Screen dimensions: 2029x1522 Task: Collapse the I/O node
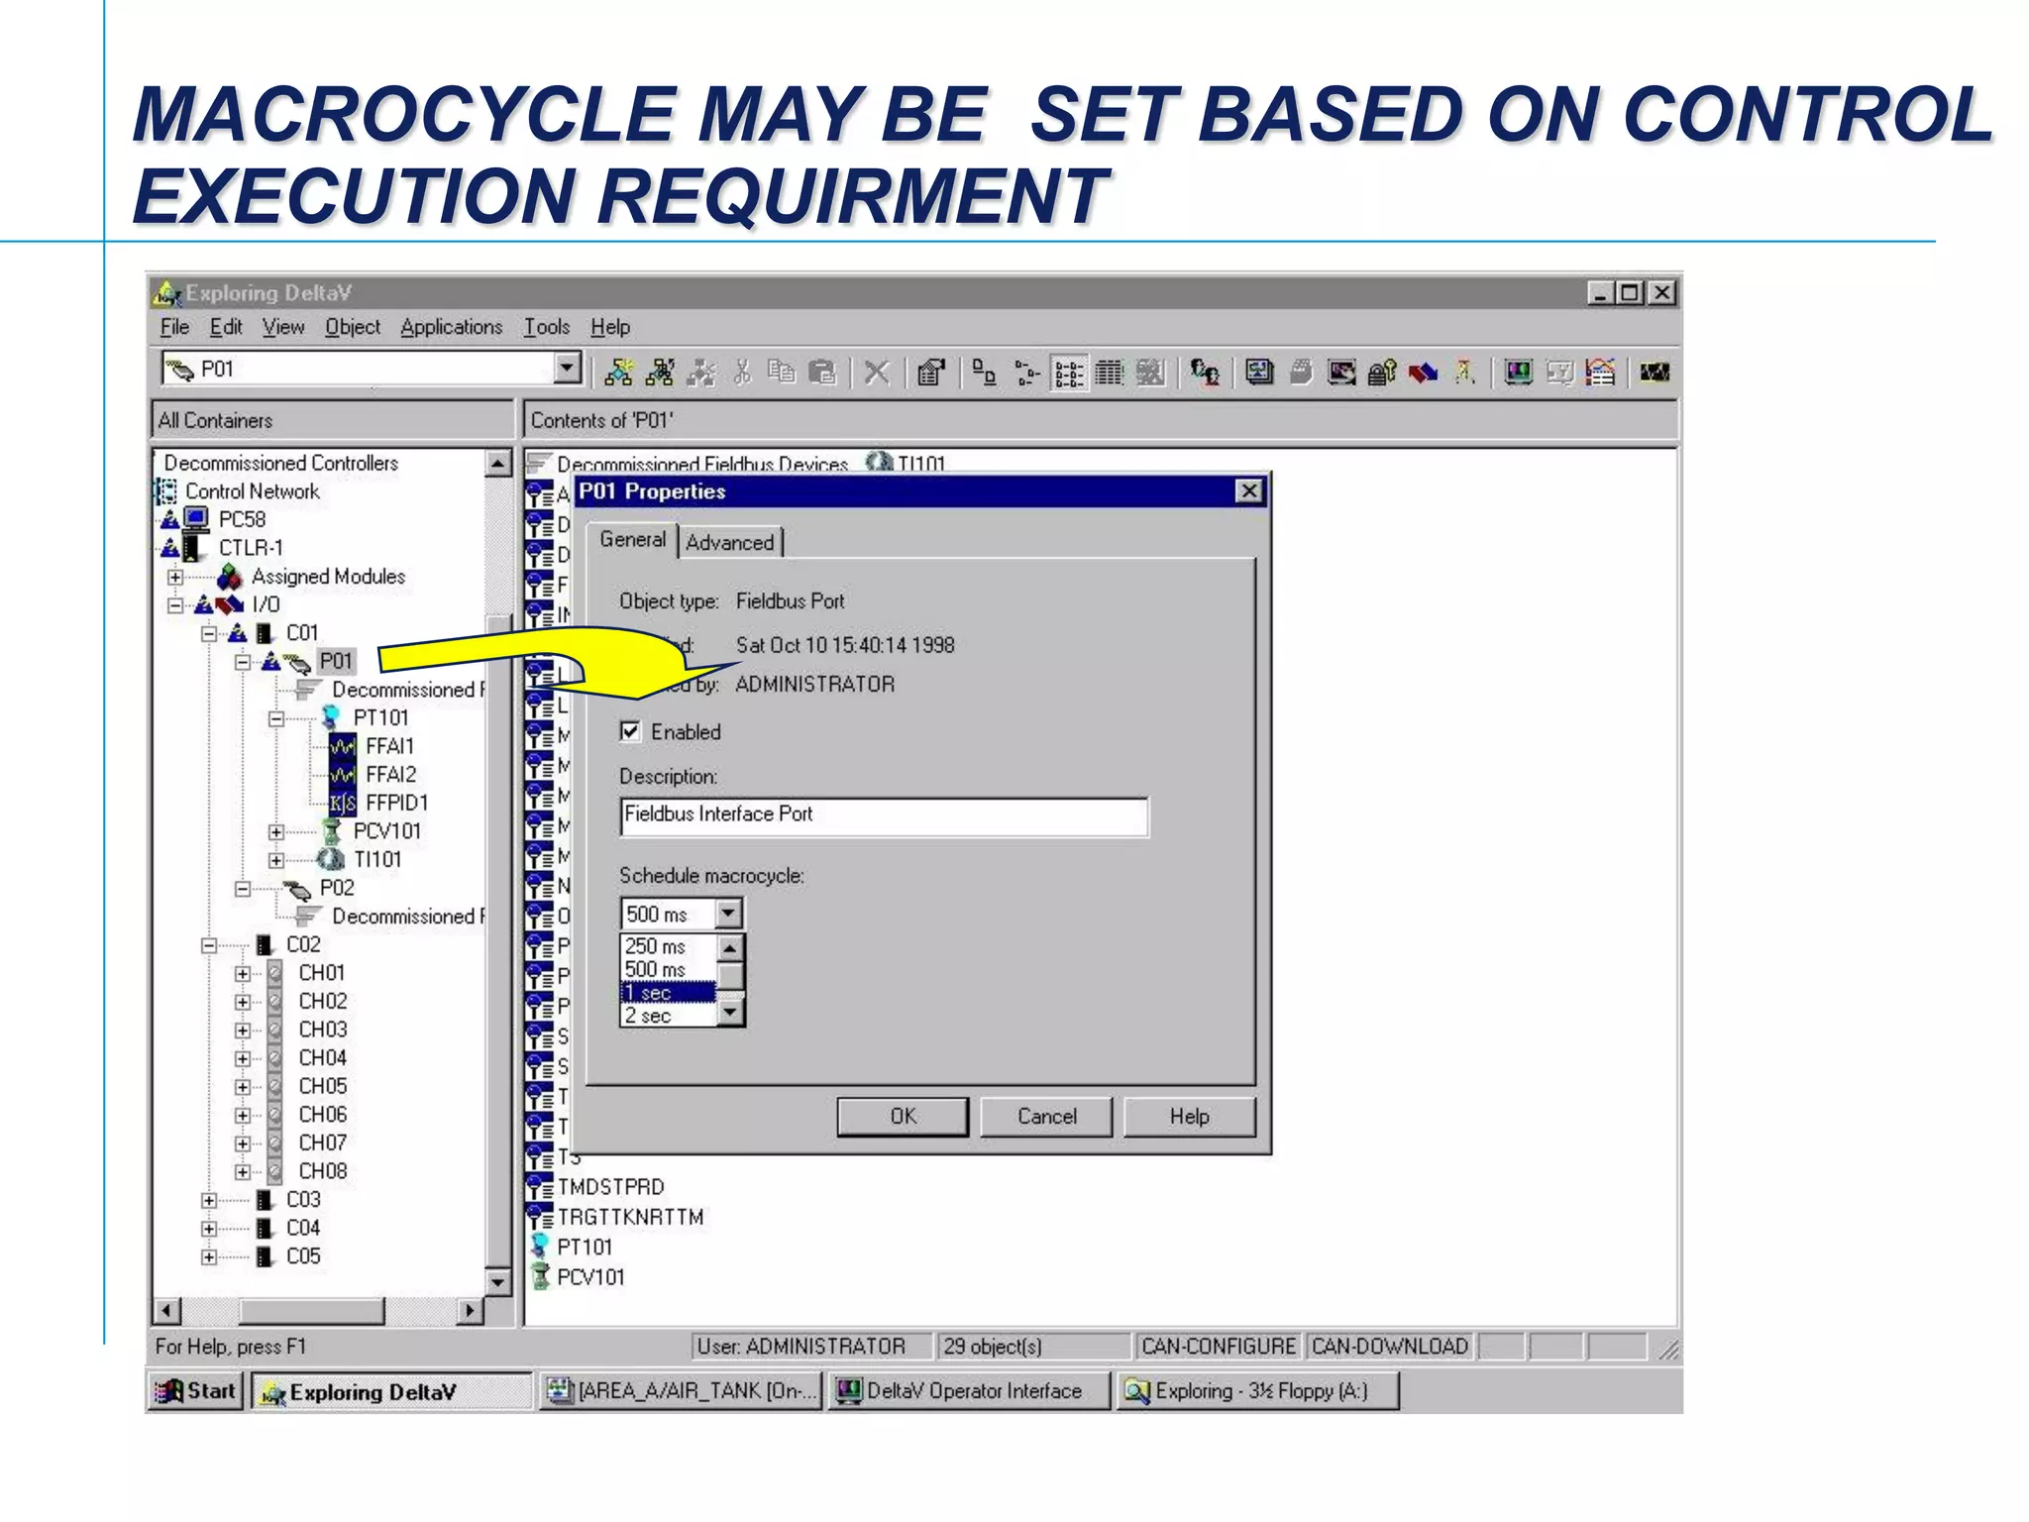(x=175, y=604)
